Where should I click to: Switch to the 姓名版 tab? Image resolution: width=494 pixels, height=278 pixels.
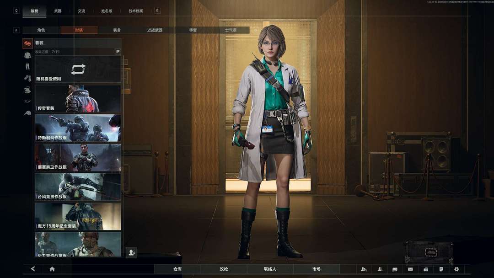(107, 11)
